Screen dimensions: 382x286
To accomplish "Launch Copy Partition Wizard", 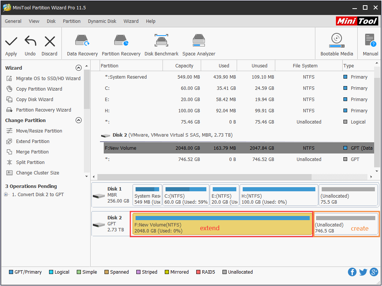I will 34,89.
